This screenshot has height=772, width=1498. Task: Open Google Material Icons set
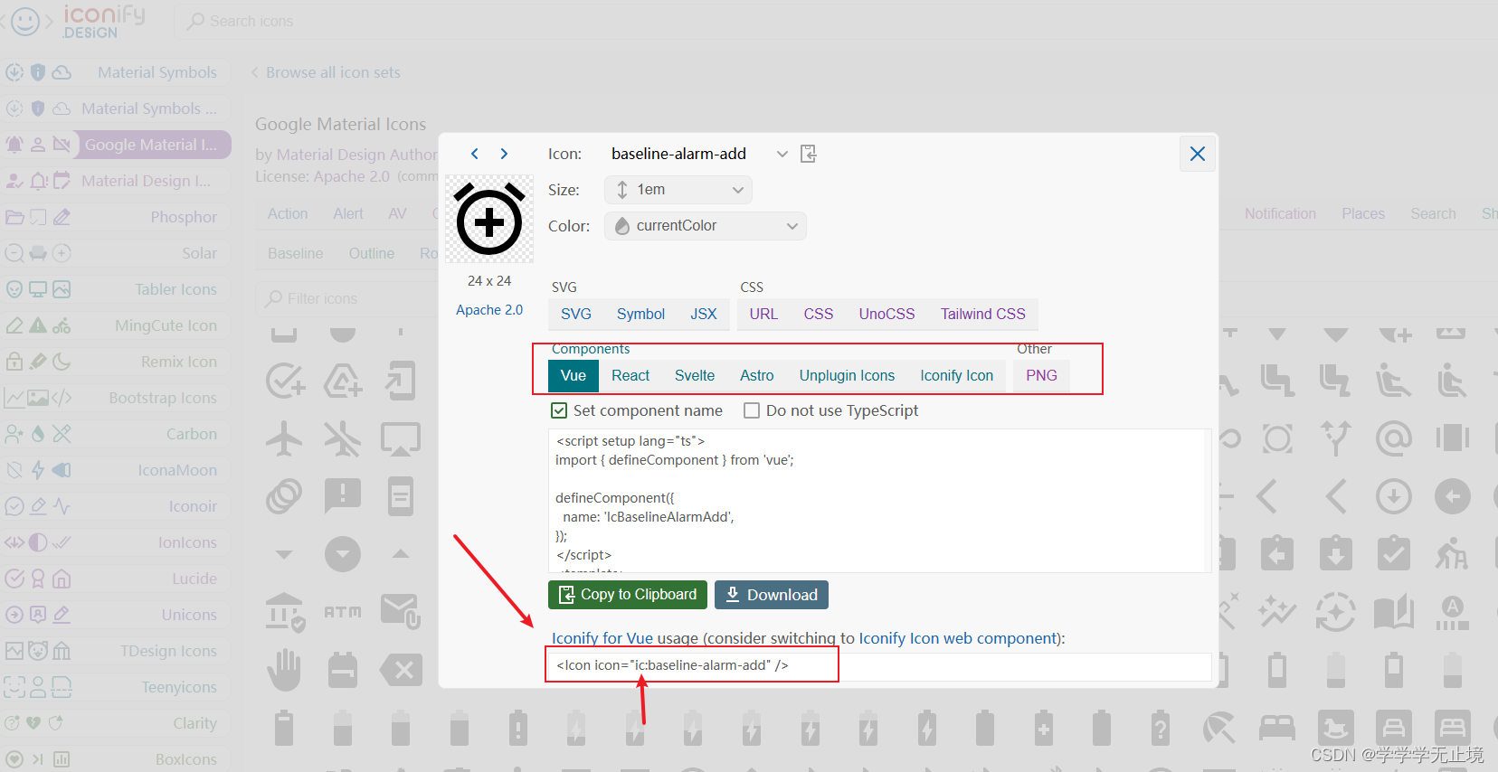116,145
